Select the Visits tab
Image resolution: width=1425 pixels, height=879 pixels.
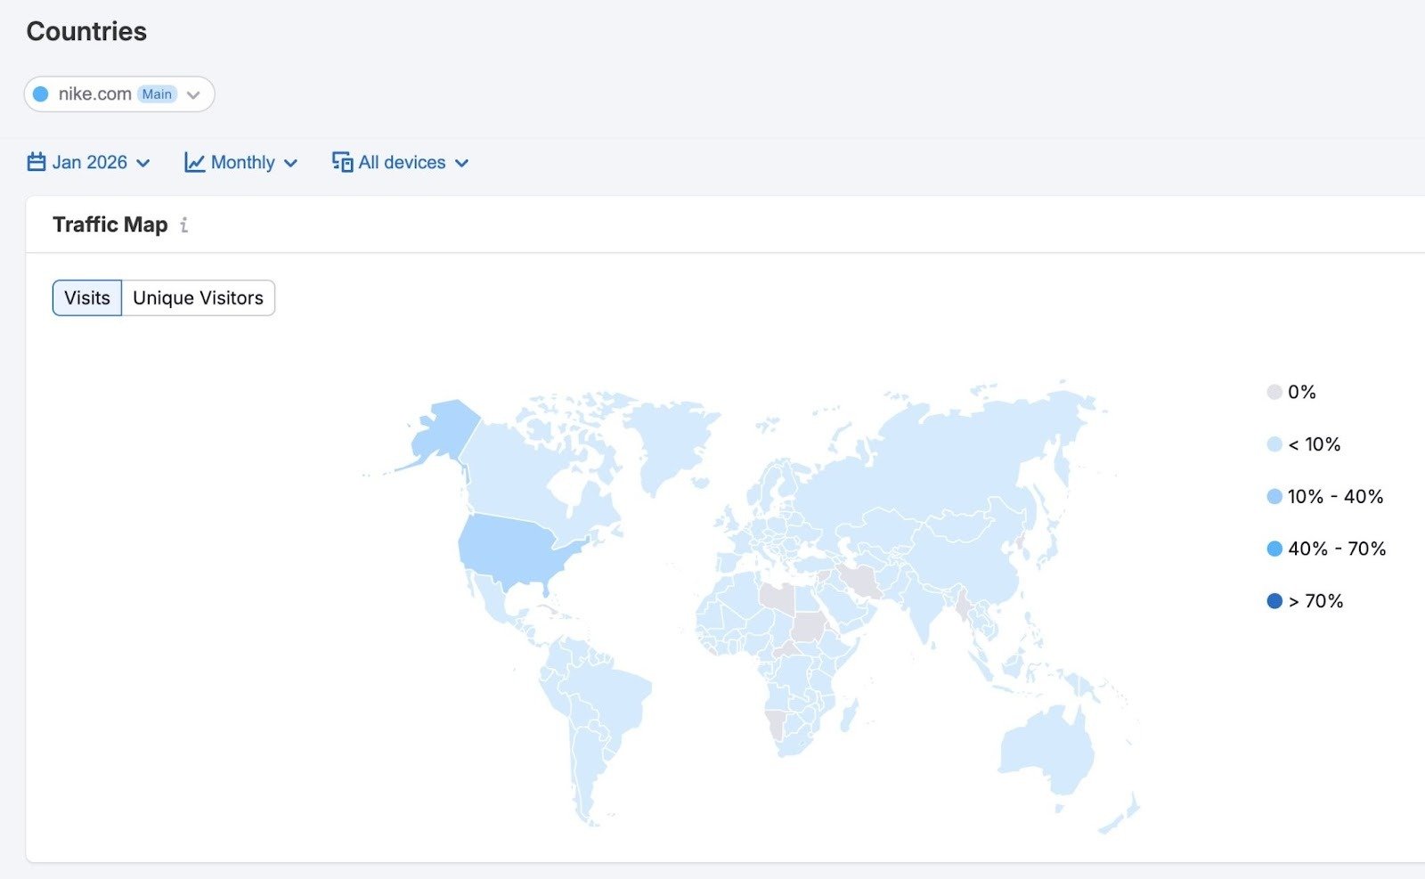[86, 297]
